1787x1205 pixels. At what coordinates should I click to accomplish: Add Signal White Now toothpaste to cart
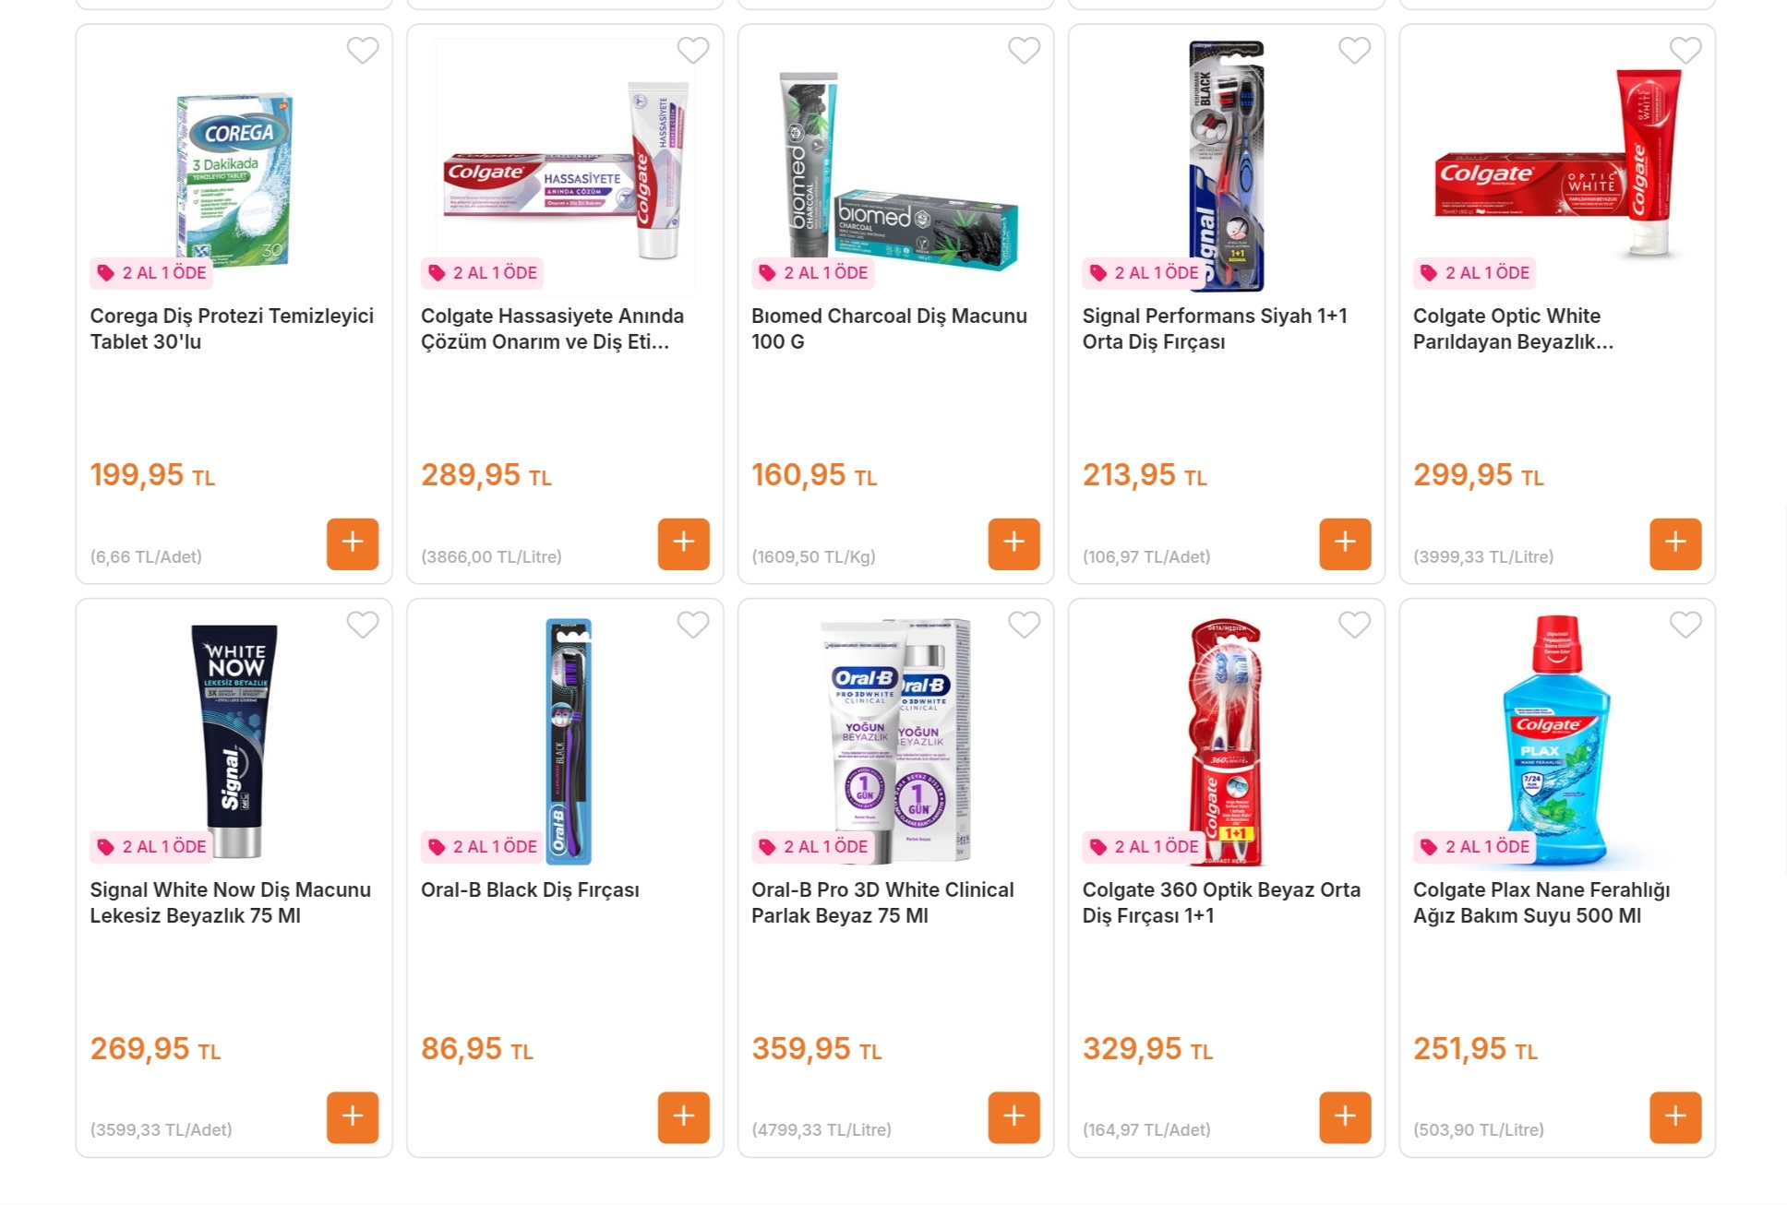tap(352, 1117)
